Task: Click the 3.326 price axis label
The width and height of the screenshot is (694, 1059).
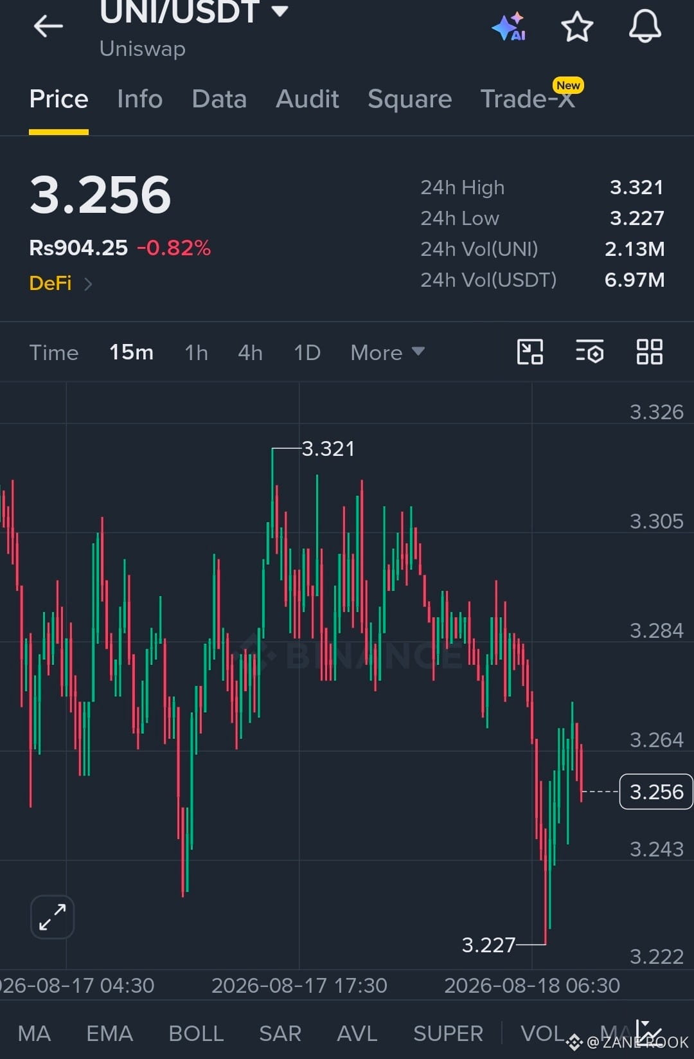Action: coord(656,412)
